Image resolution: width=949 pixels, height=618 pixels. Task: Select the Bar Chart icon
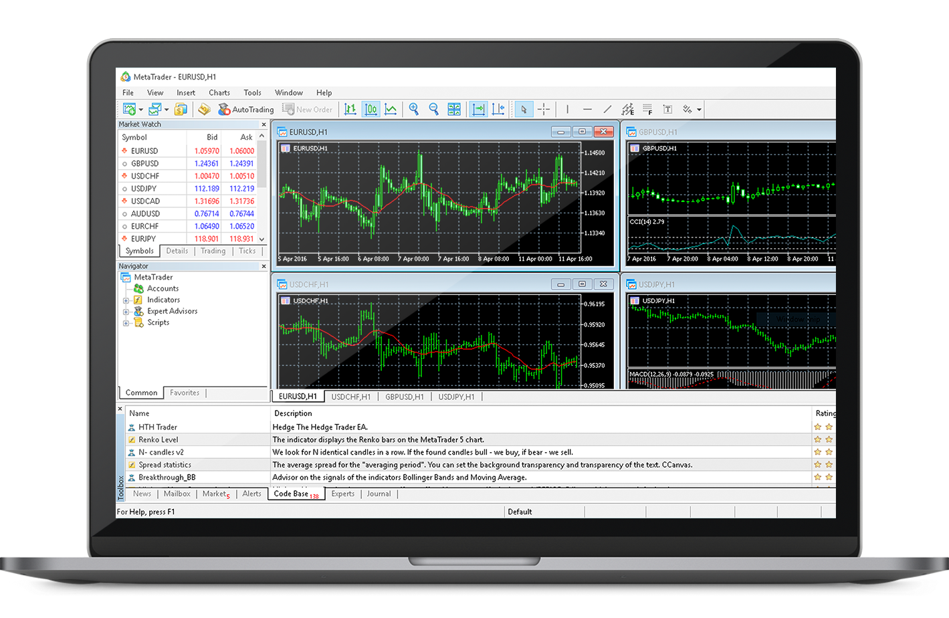pos(350,109)
